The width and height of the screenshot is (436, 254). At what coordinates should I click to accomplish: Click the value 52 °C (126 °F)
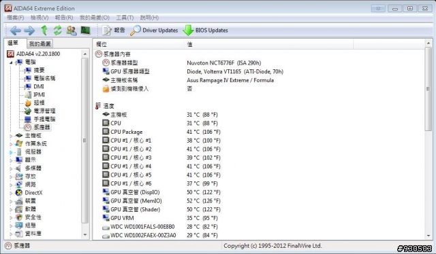click(203, 201)
